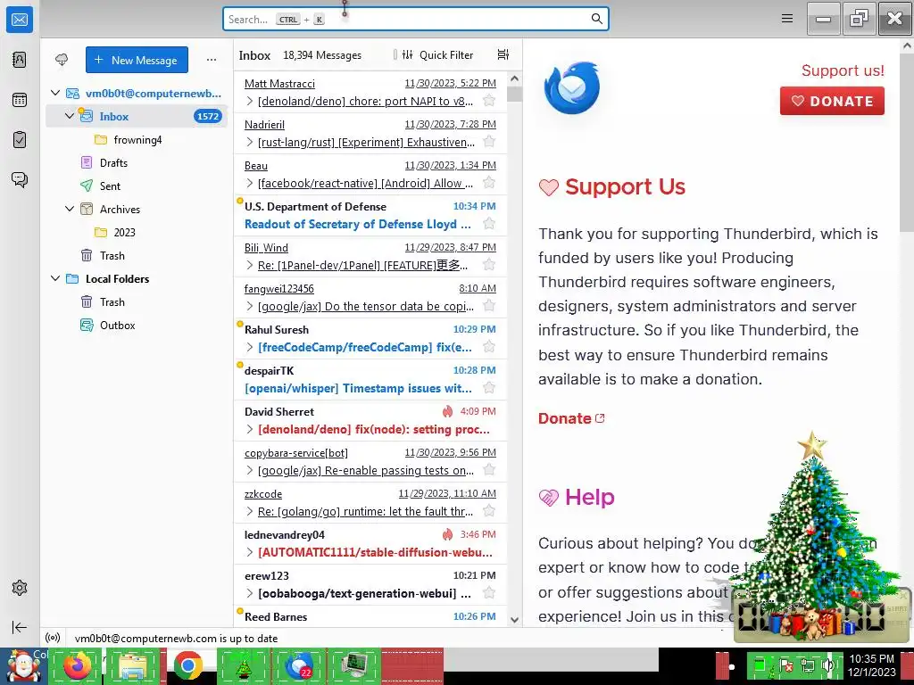
Task: Open folder pane options ellipsis
Action: pyautogui.click(x=211, y=60)
